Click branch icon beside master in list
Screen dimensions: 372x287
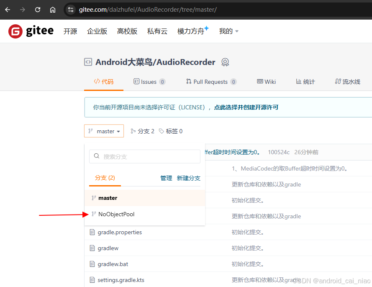pos(94,198)
